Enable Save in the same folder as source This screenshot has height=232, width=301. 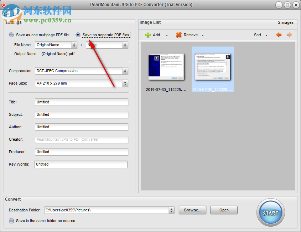[11, 221]
